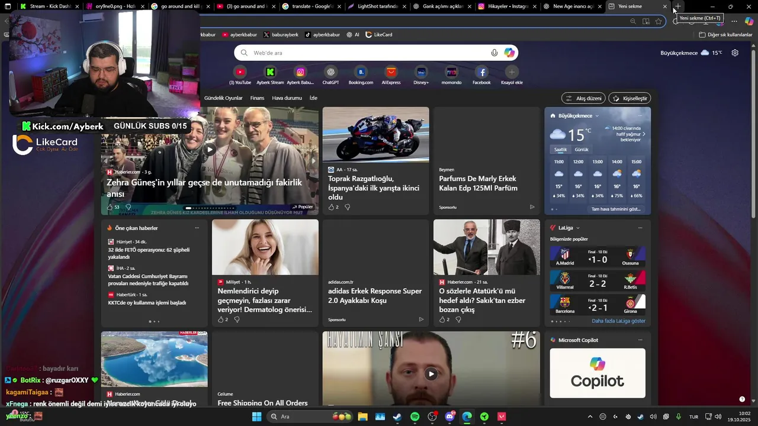Switch to the Hikayeler Instagram tab

[508, 7]
